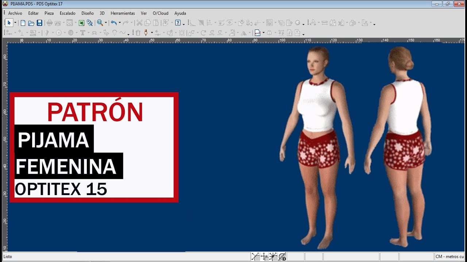Click the printer icon
The image size is (467, 262).
(x=50, y=23)
